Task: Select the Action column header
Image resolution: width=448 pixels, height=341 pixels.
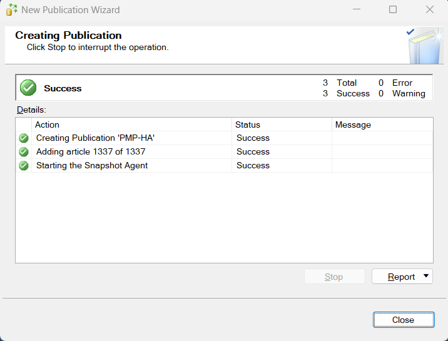Action: click(131, 125)
